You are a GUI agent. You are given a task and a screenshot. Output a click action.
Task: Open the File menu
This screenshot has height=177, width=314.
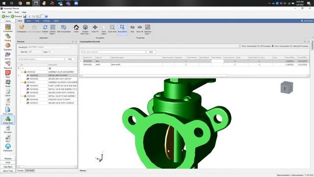[3, 12]
